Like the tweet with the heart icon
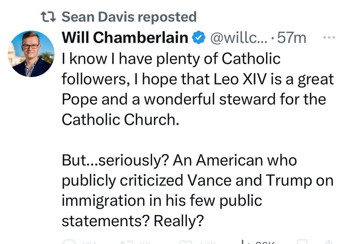Screen dimensions: 345x244 tap(186, 242)
